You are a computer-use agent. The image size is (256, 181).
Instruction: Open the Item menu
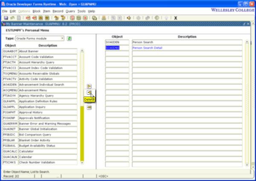coord(47,11)
